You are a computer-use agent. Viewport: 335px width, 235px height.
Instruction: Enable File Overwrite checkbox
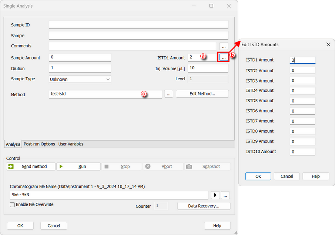click(13, 205)
